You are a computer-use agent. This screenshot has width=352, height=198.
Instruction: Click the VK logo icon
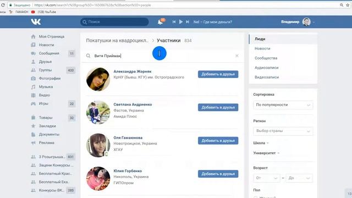point(36,22)
